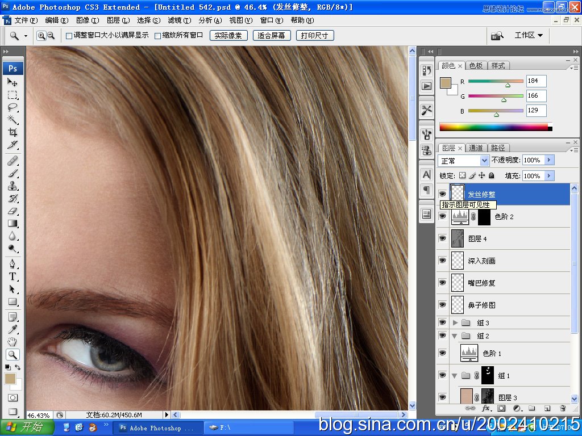Hide the 色阶 2 adjustment layer
The width and height of the screenshot is (582, 436).
point(442,216)
